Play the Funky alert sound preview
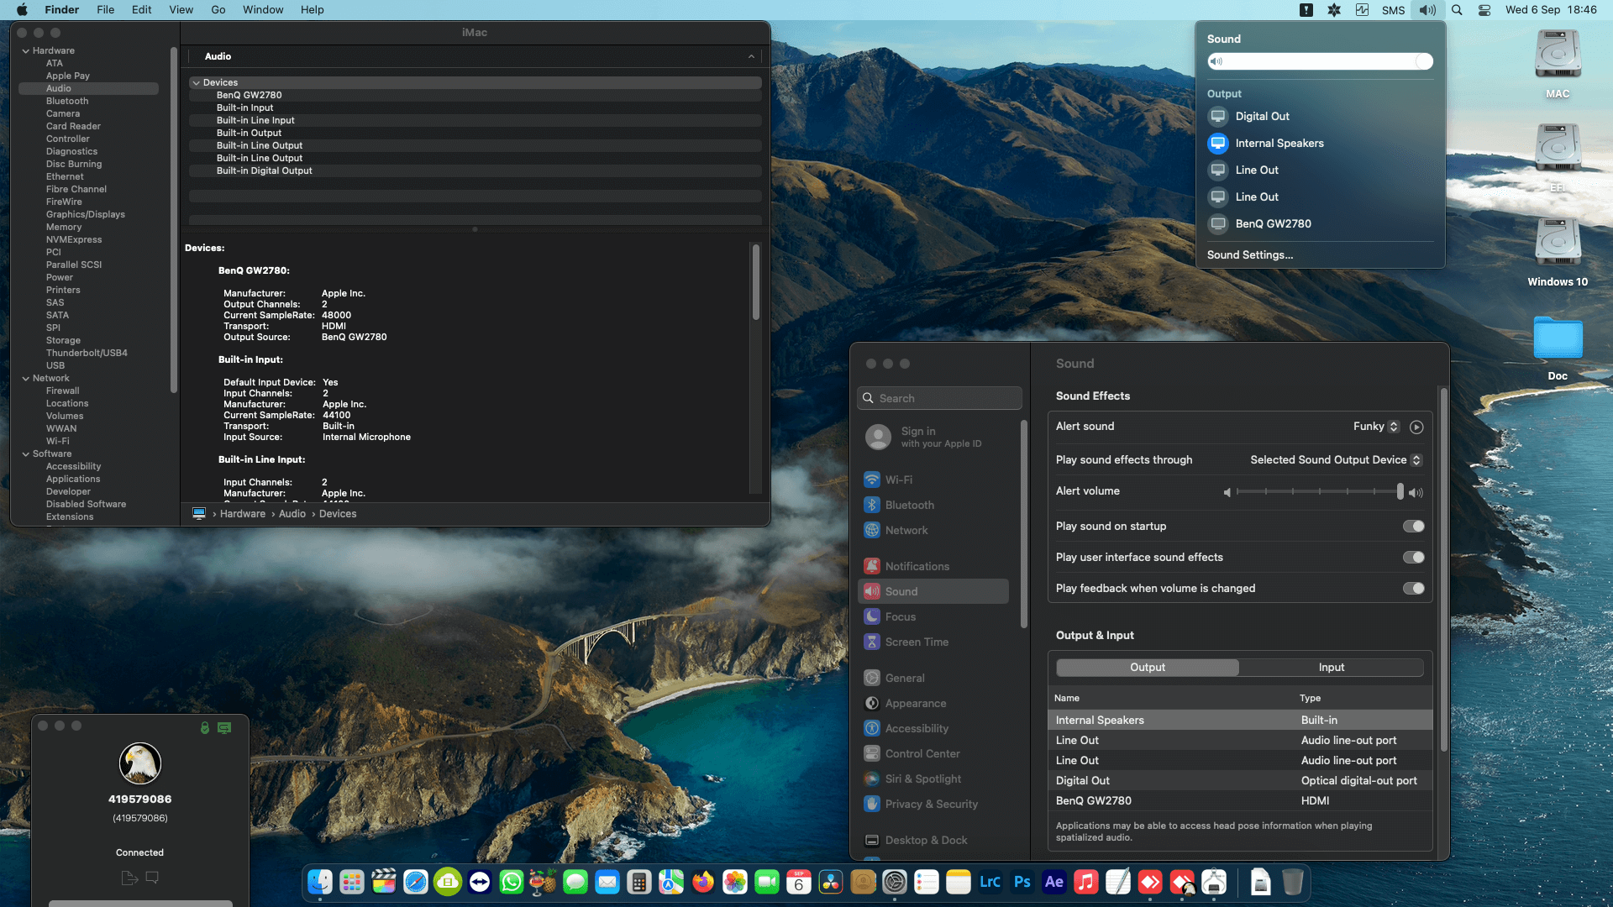 click(x=1416, y=427)
